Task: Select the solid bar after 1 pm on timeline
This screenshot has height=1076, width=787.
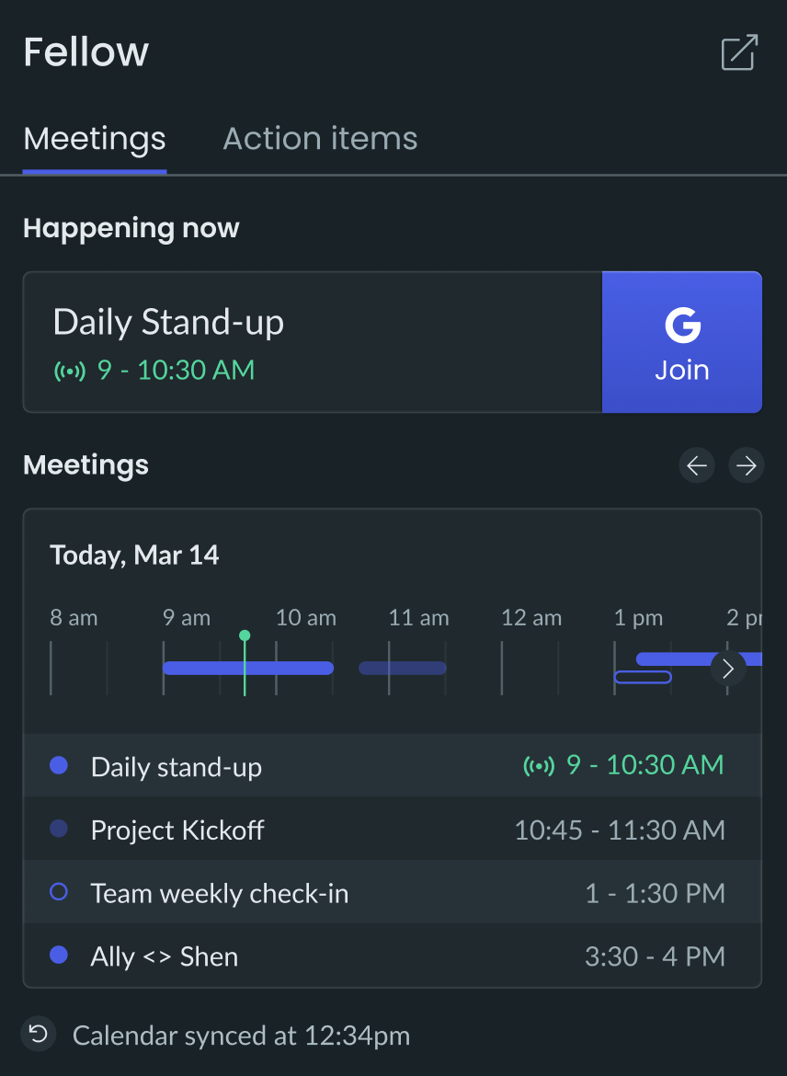Action: tap(676, 659)
